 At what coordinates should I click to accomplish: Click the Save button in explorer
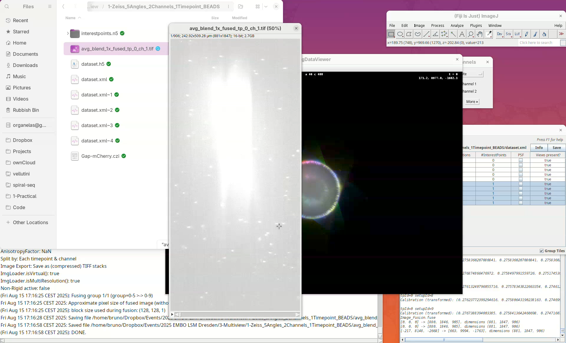pyautogui.click(x=557, y=147)
